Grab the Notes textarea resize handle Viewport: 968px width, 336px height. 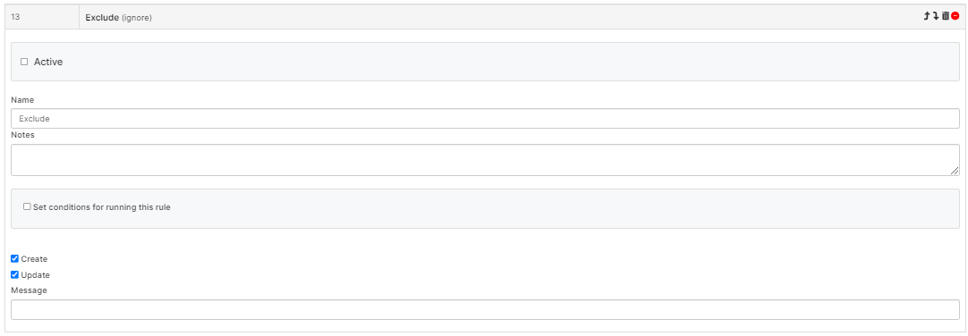coord(955,171)
